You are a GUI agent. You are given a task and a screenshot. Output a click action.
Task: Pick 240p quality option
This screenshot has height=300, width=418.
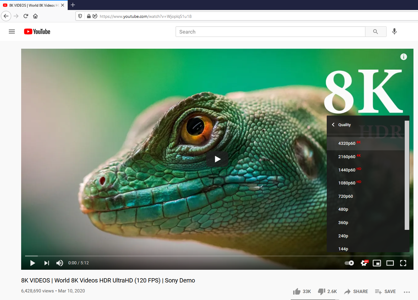tap(366, 236)
